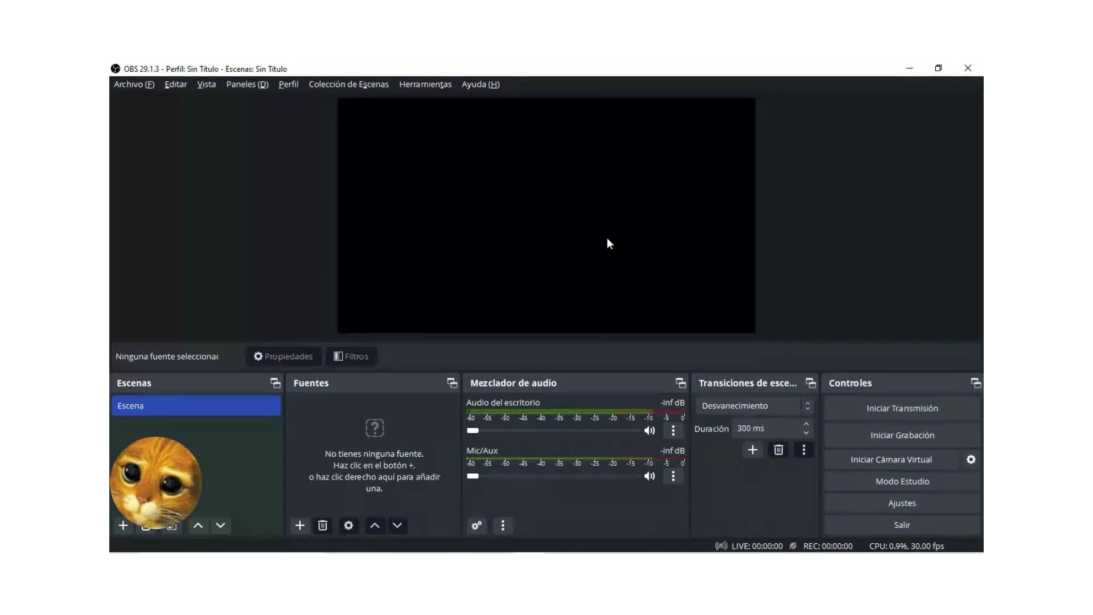Image resolution: width=1093 pixels, height=615 pixels.
Task: Add a new source with plus button
Action: 299,525
